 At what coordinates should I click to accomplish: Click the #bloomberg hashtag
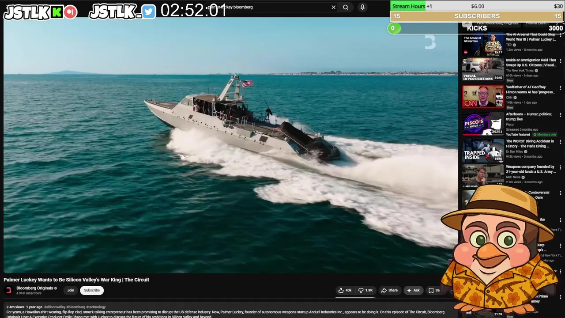point(76,307)
